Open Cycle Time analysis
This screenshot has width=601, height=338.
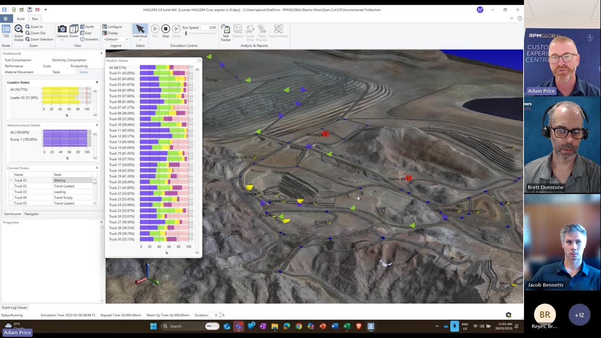[x=250, y=32]
